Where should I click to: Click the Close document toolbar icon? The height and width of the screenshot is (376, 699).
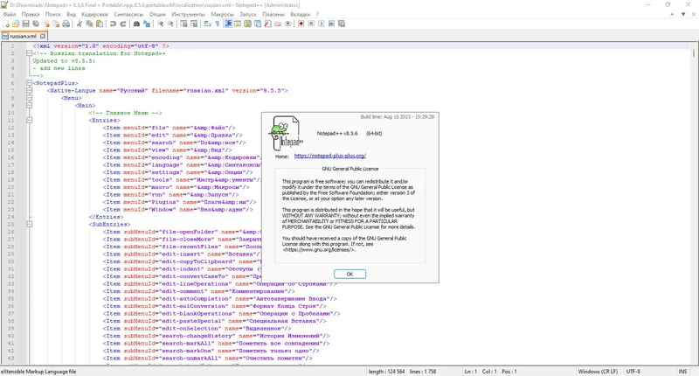coord(46,24)
